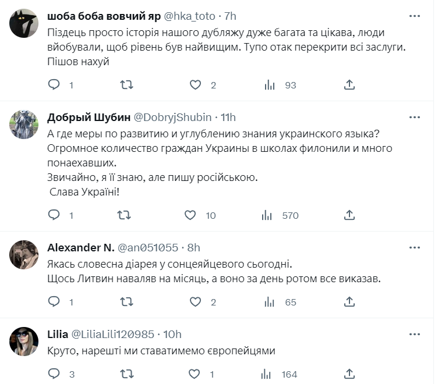
Task: Open the @LiliaLili120985 profile handle
Action: pos(112,334)
